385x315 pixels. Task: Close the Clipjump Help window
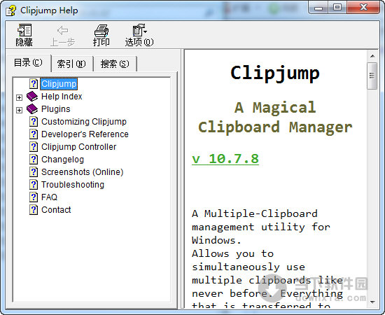[x=363, y=8]
